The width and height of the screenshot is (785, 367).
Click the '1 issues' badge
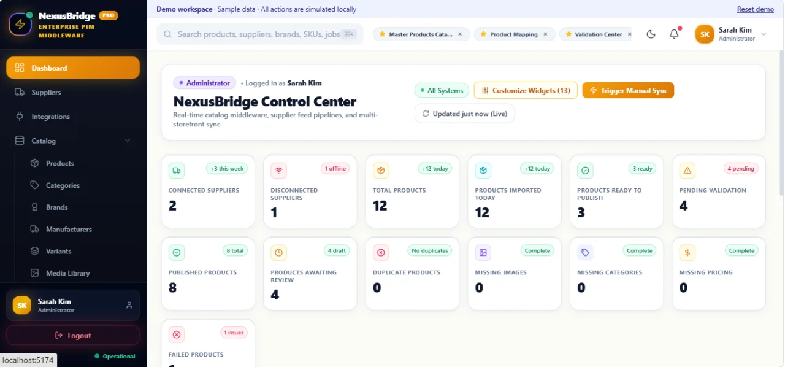coord(234,333)
